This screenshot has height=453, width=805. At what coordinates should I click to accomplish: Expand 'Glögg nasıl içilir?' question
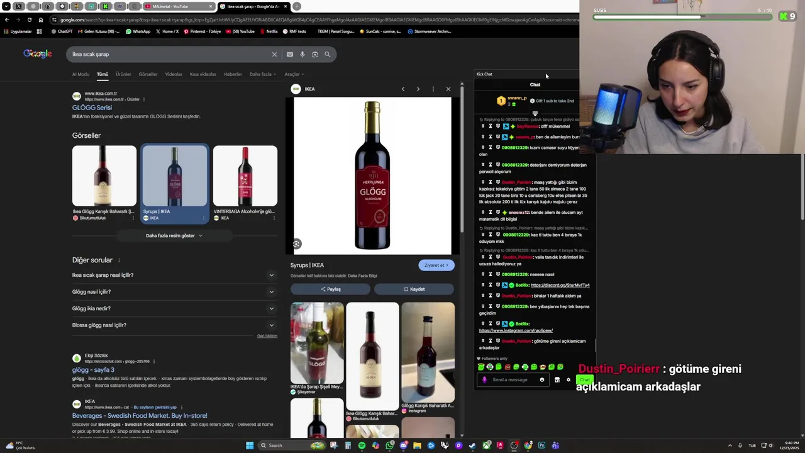pos(173,292)
